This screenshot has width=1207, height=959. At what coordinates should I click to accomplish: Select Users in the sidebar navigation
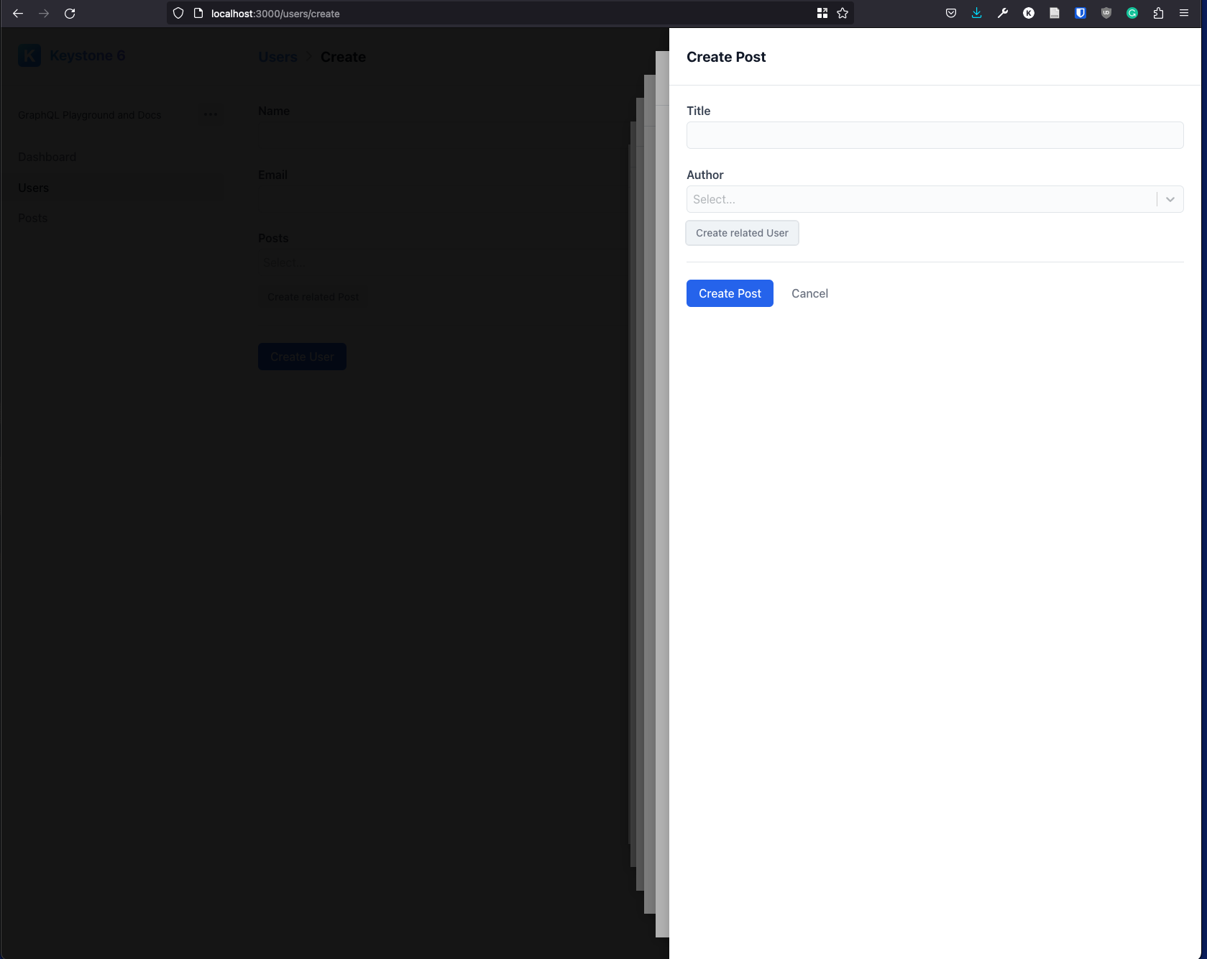pyautogui.click(x=34, y=188)
